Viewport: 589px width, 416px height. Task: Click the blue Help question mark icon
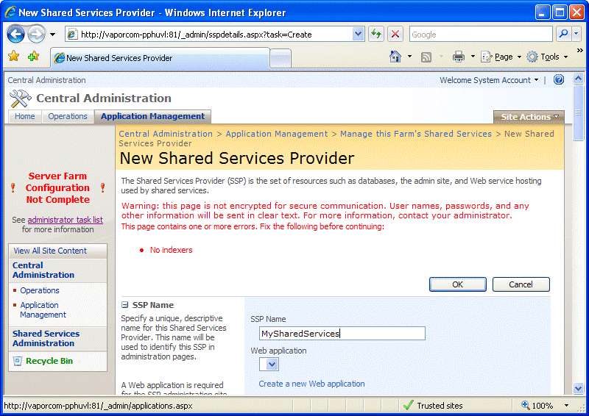[559, 79]
